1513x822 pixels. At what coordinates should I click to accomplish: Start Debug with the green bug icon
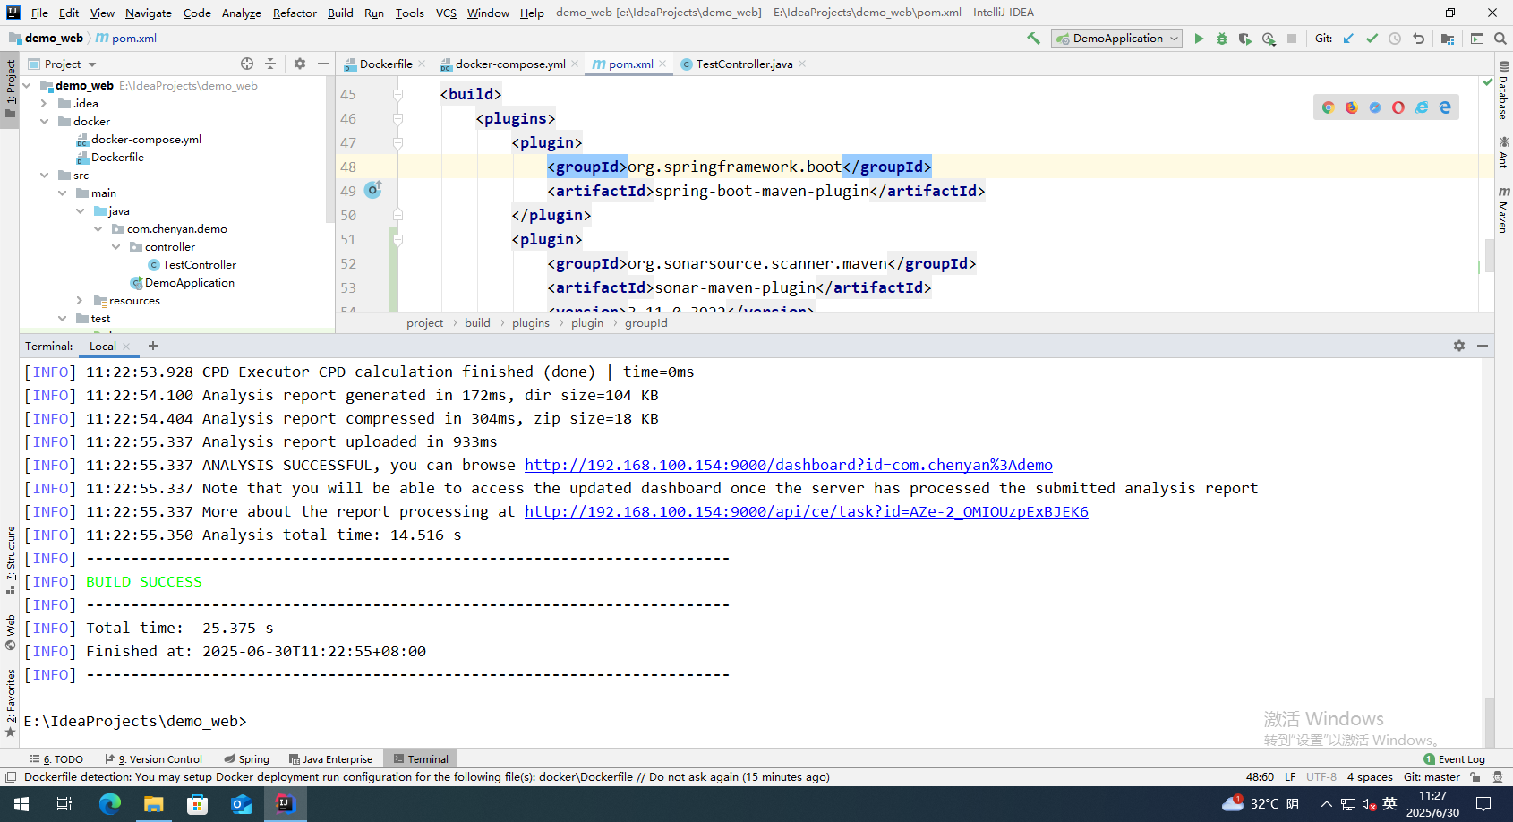click(1222, 39)
